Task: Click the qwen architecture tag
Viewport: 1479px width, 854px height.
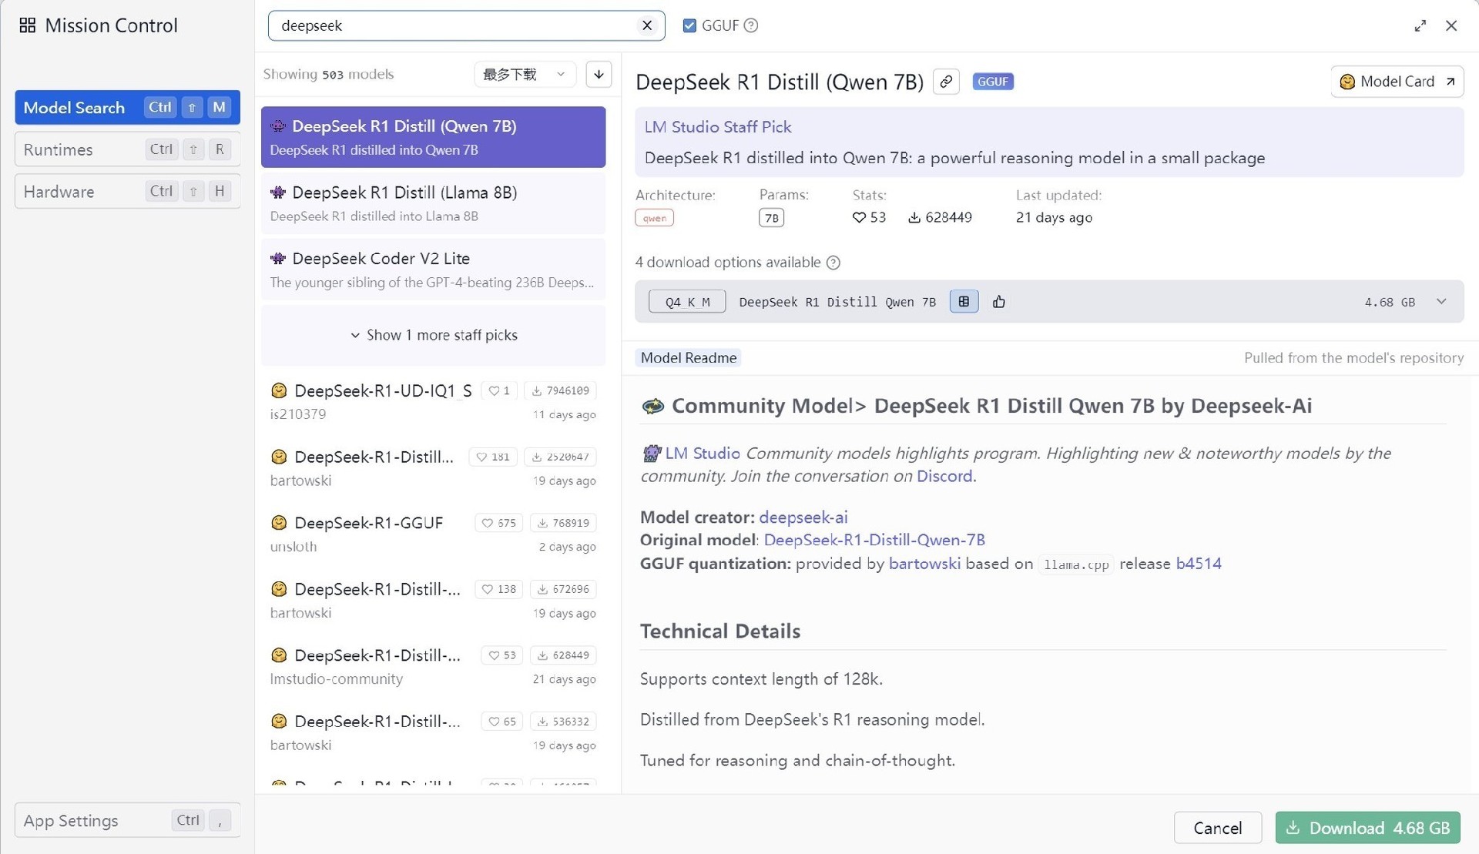Action: (654, 218)
